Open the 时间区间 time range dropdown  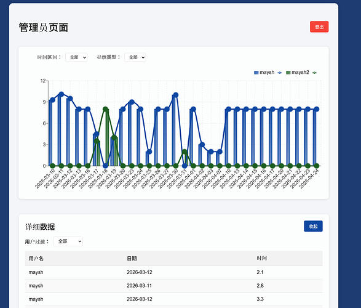pyautogui.click(x=76, y=57)
